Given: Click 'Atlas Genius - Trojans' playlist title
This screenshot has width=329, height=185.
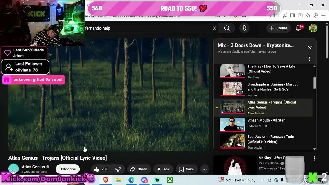Looking at the screenshot, I should 271,105.
